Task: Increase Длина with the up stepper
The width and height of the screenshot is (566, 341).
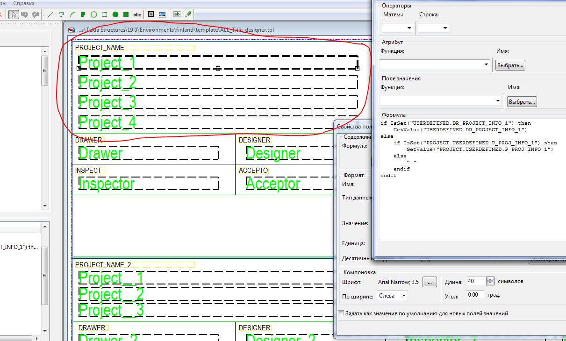Action: click(490, 279)
